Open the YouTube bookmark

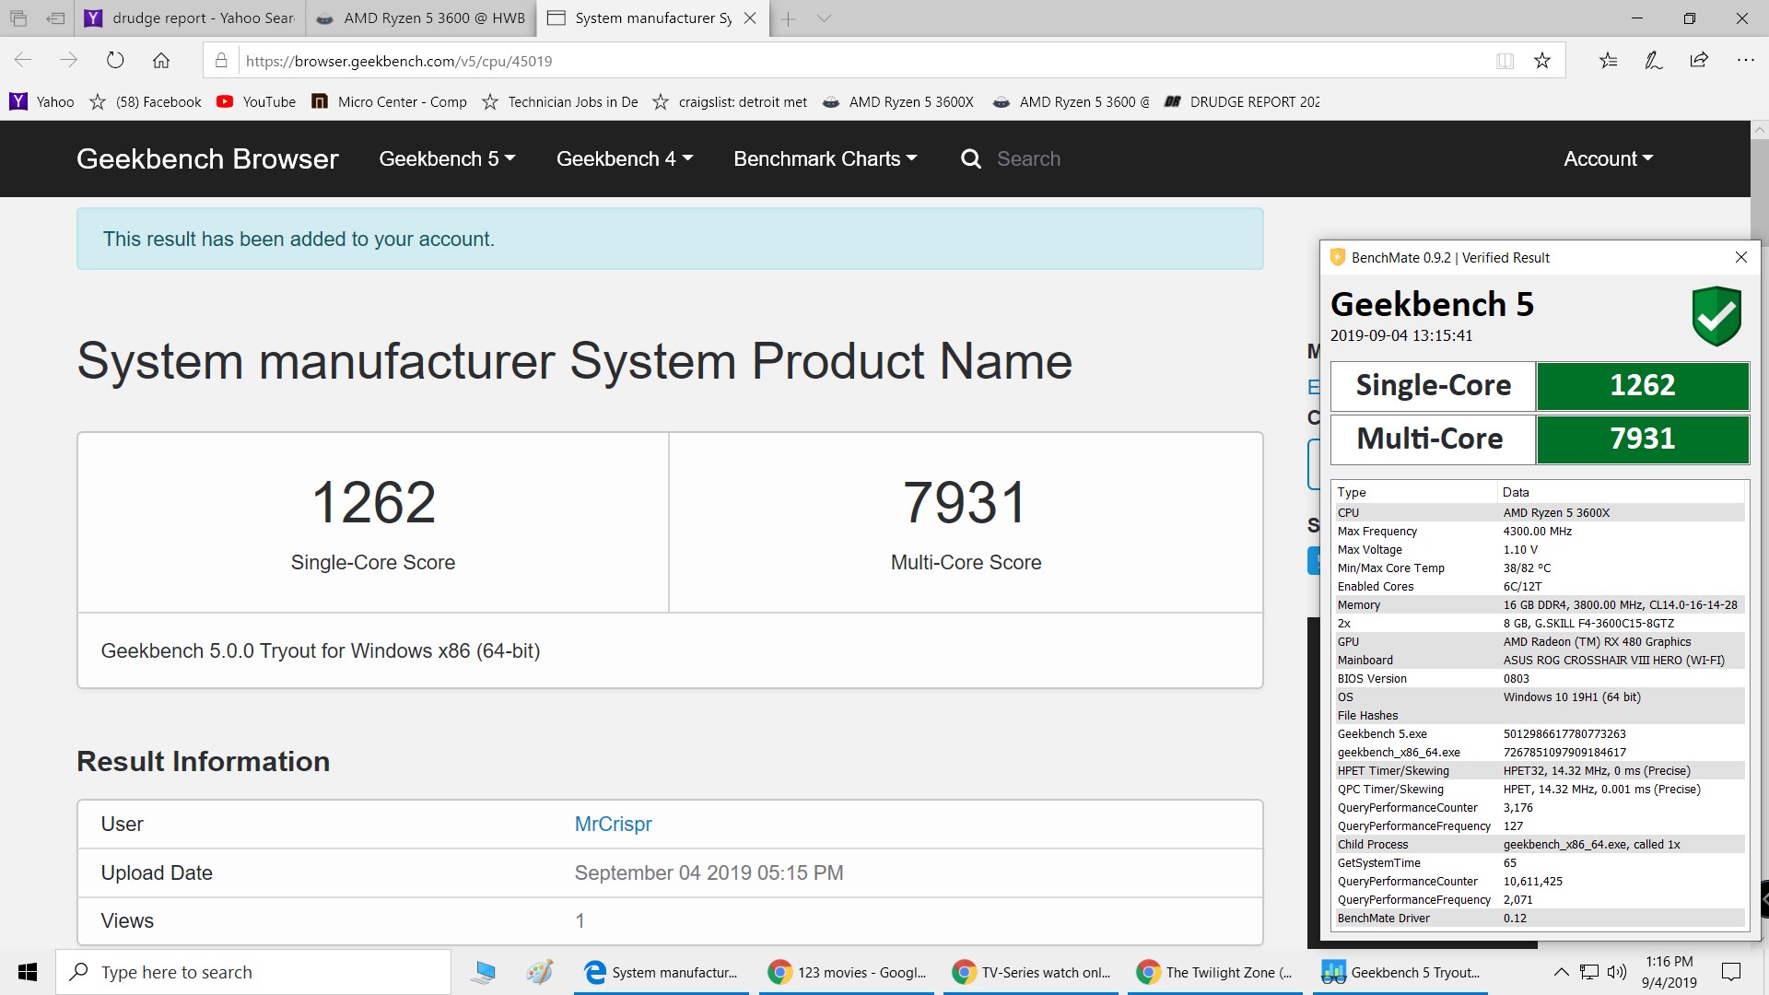256,102
